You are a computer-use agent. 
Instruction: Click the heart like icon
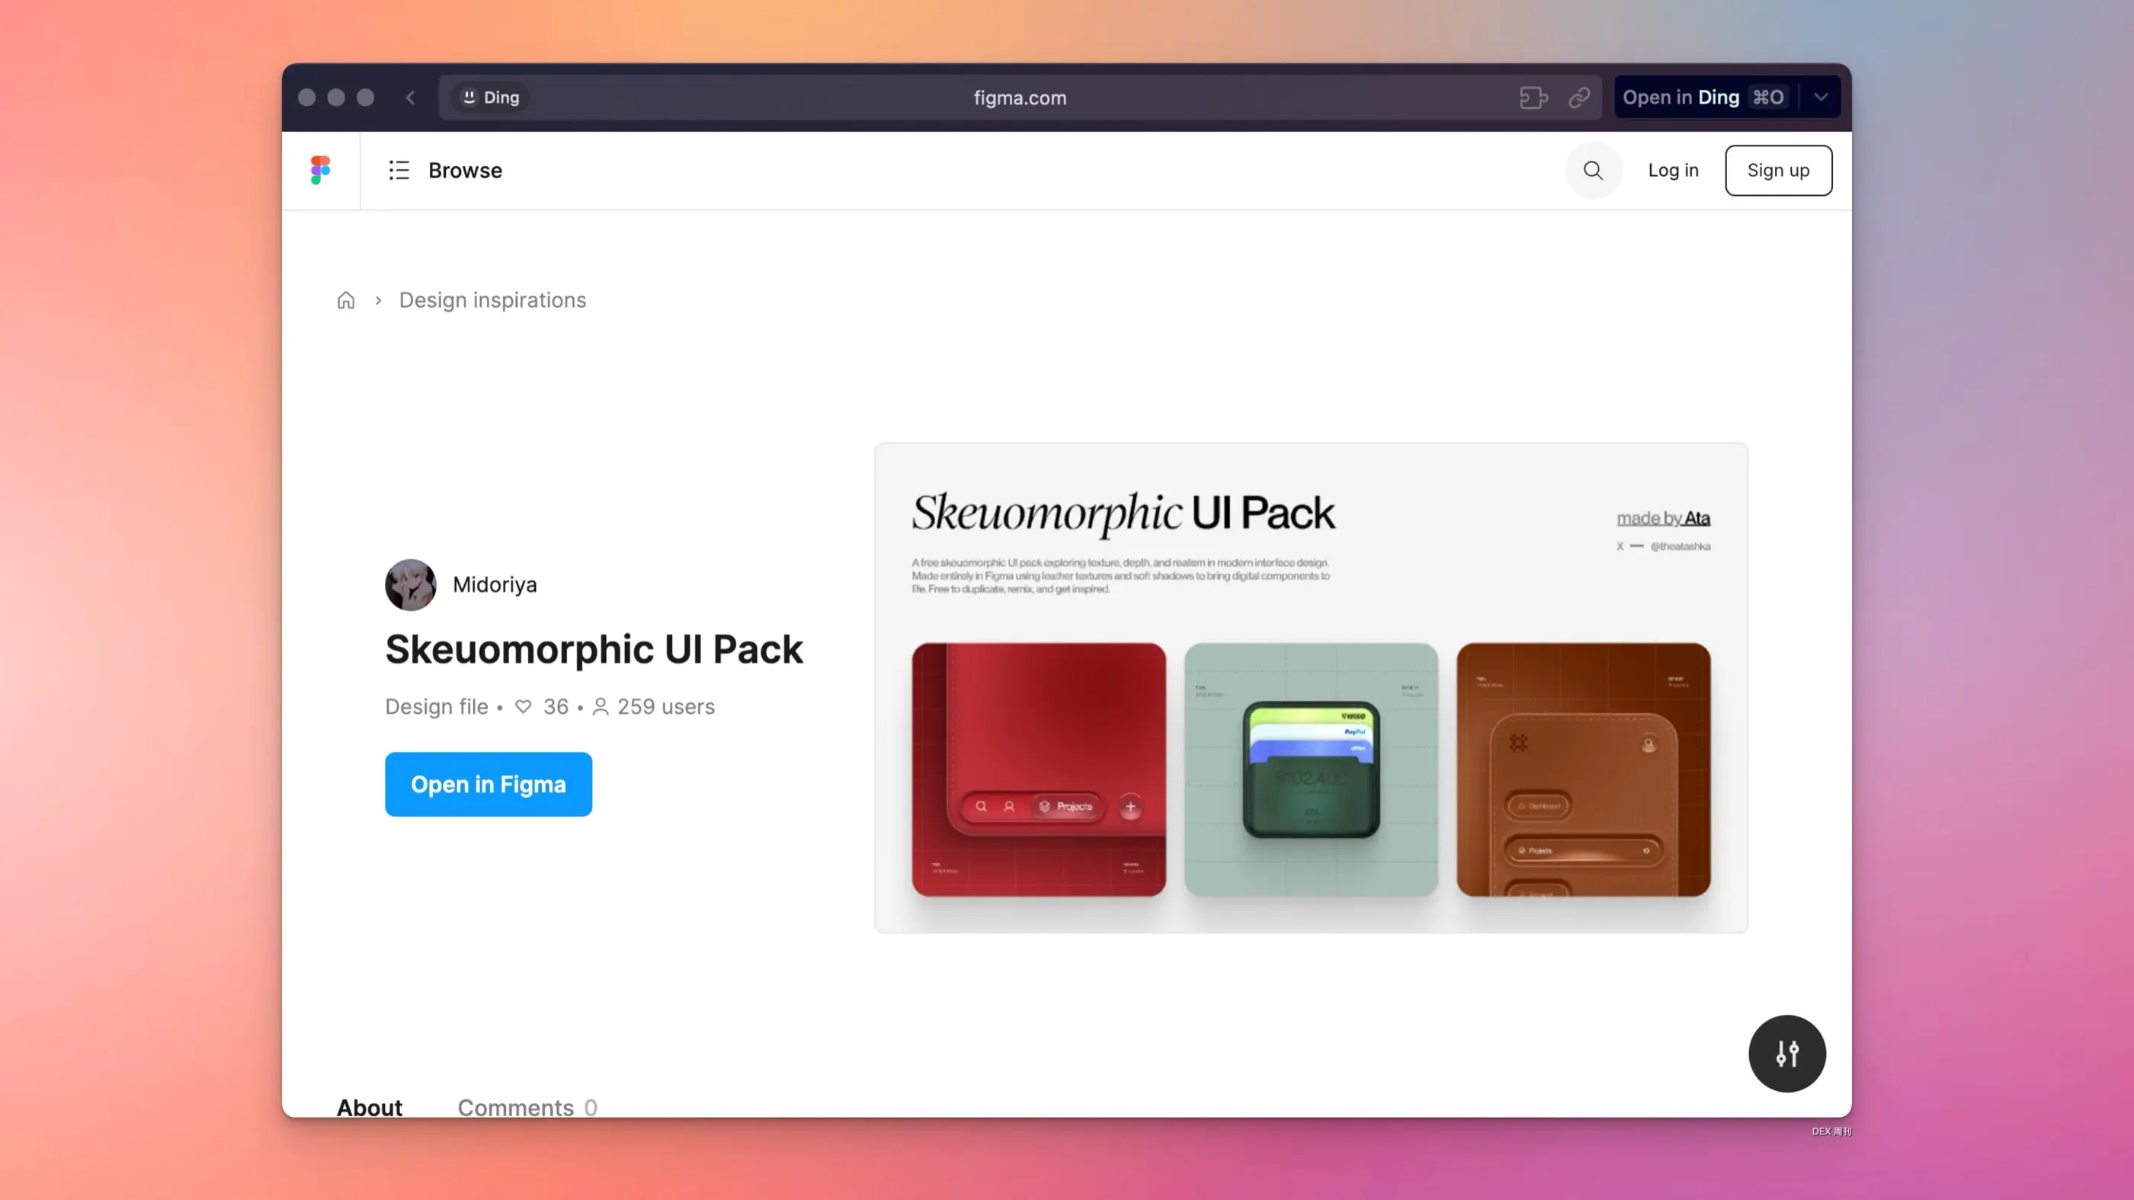click(x=523, y=706)
